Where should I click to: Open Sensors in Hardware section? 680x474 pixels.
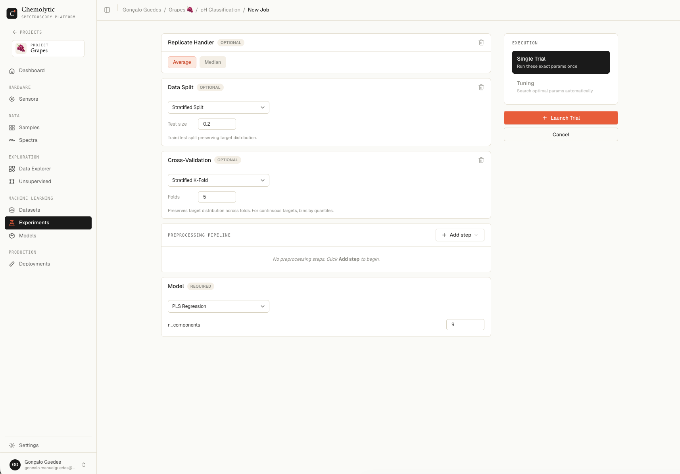(48, 99)
